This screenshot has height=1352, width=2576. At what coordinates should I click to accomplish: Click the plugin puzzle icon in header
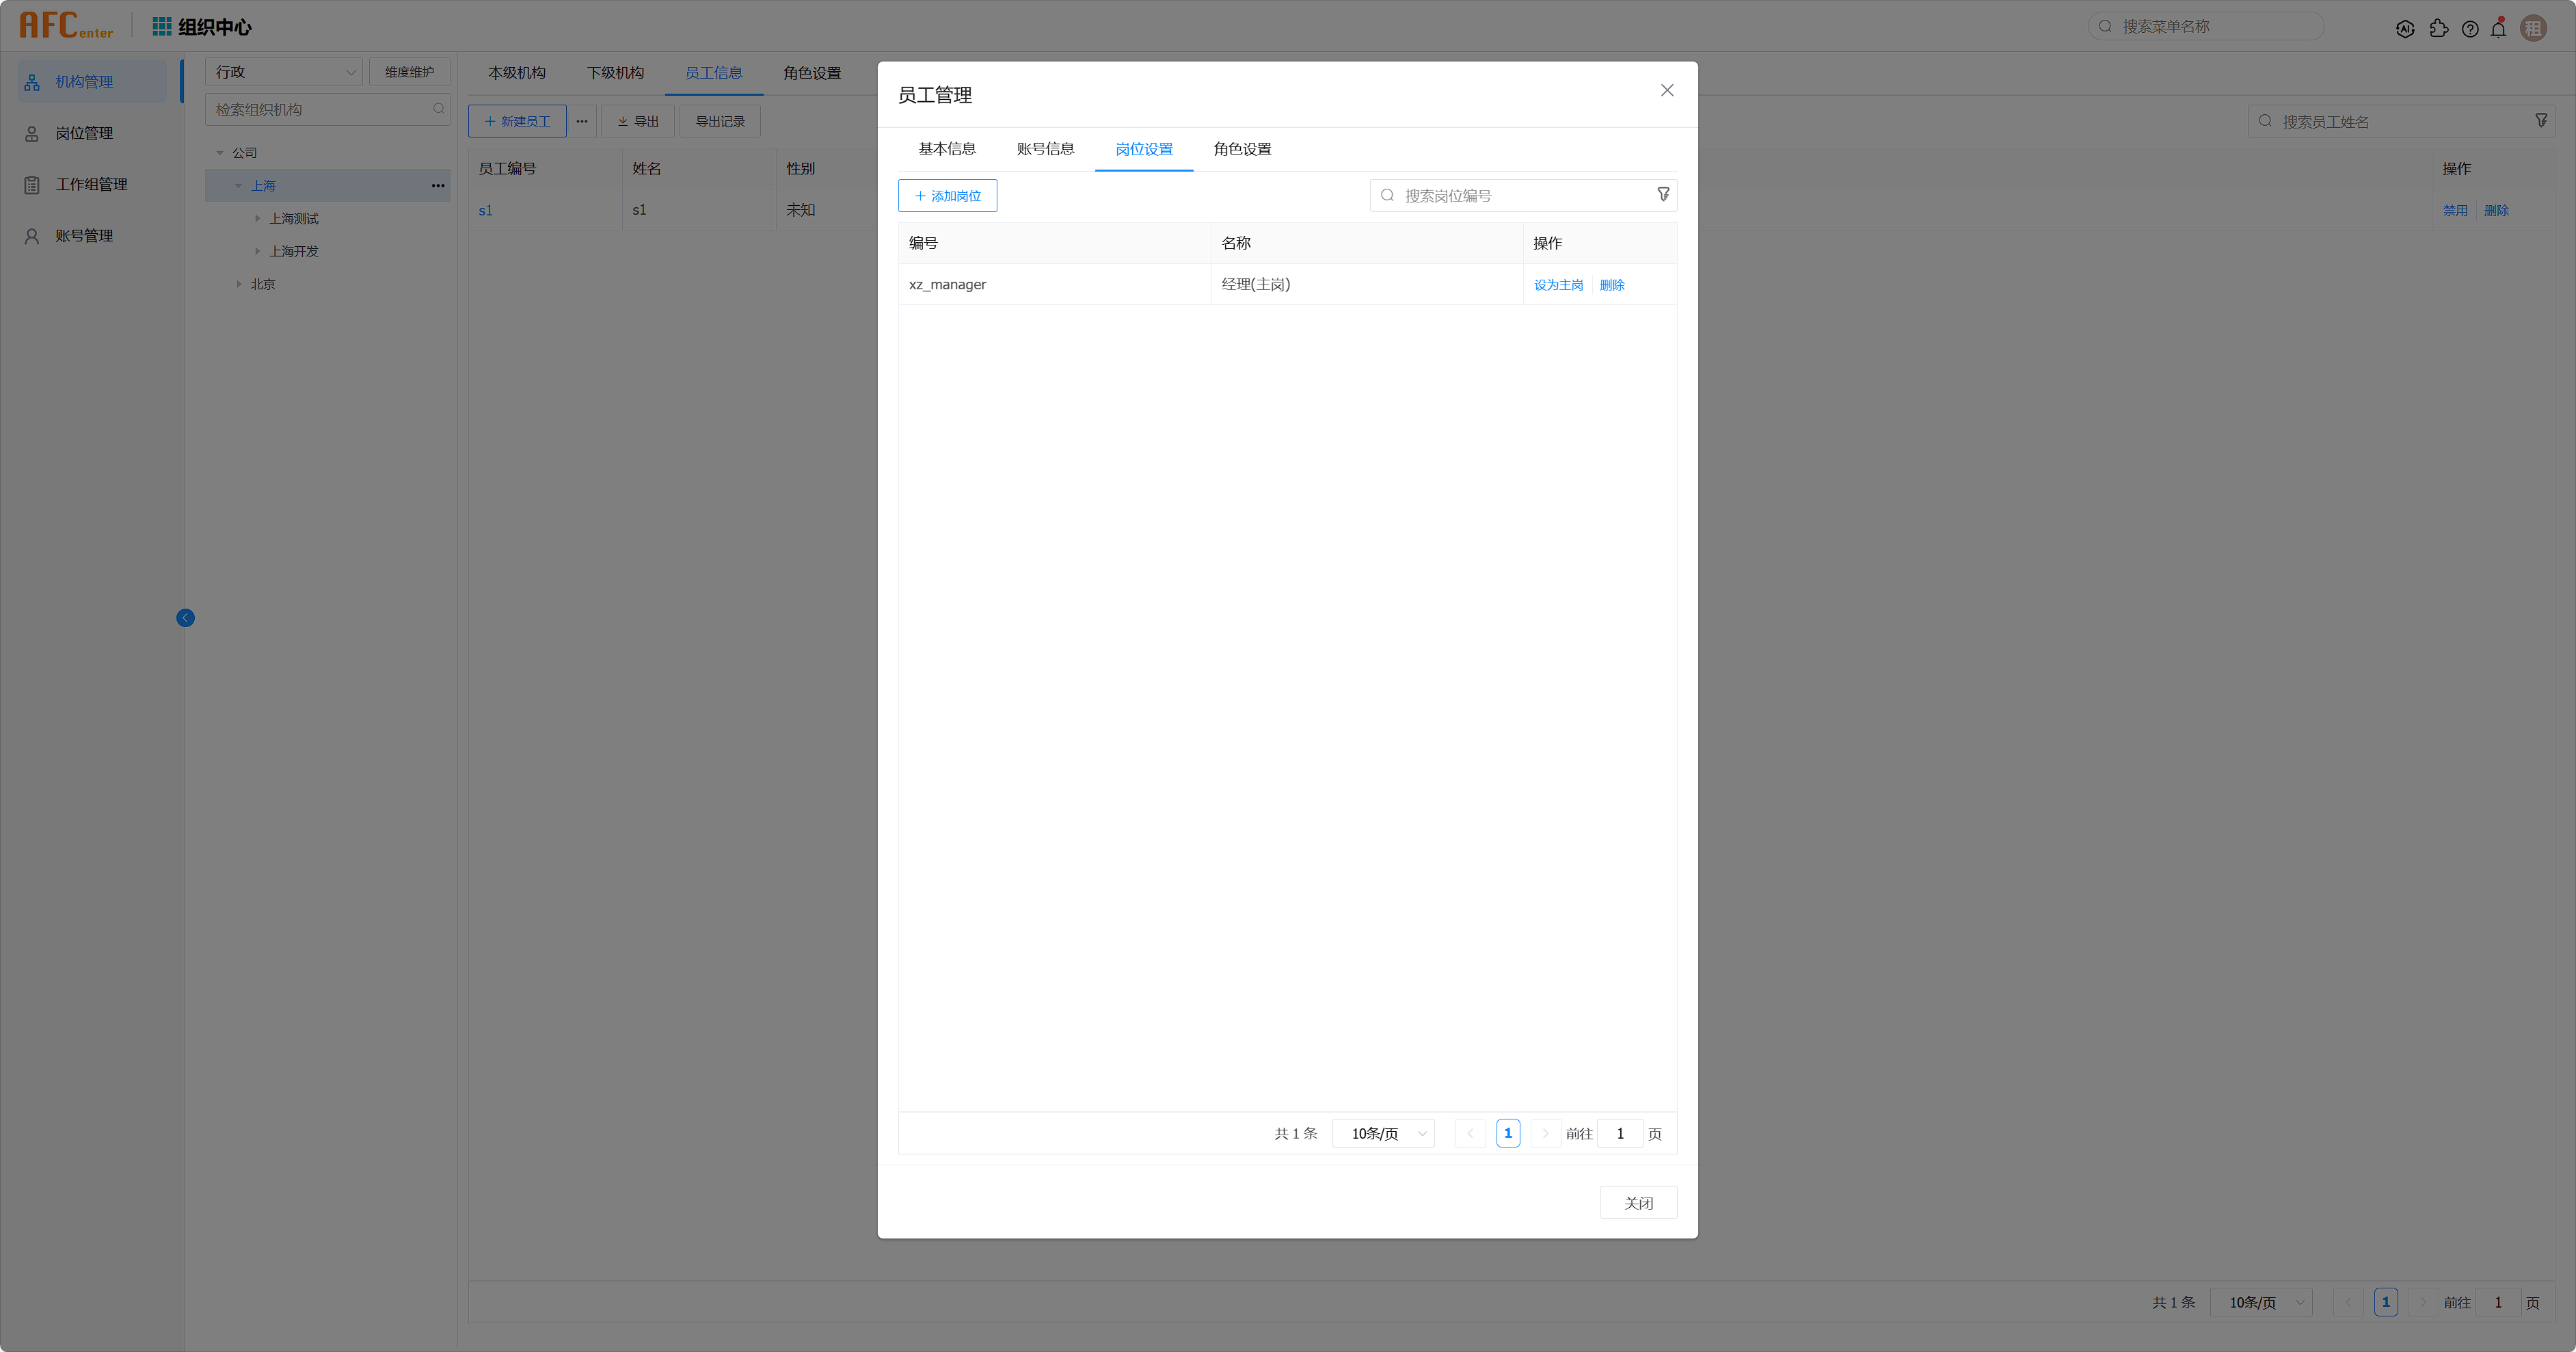[x=2439, y=28]
